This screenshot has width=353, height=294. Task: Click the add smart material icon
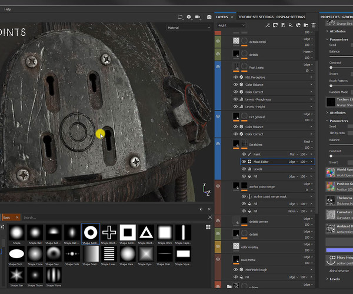pos(298,25)
